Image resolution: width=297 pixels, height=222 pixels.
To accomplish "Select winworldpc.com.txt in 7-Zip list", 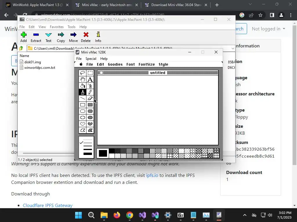I will (40, 68).
